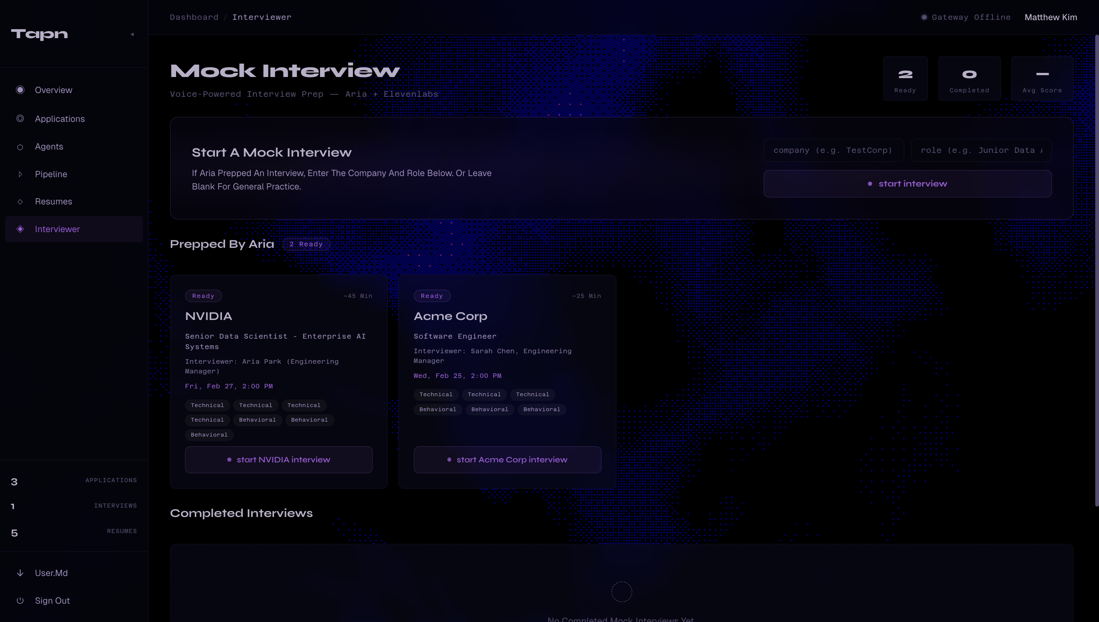Select the Pipeline menu item
The image size is (1099, 622).
(x=51, y=174)
